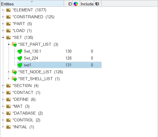Expand the *SET_SHELL_LIST (1) branch
158x137 pixels.
coord(9,79)
